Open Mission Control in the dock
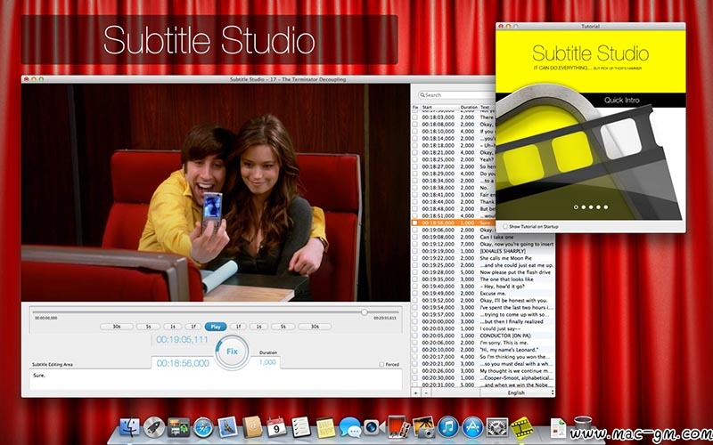Viewport: 713px width, 445px height. tap(178, 427)
